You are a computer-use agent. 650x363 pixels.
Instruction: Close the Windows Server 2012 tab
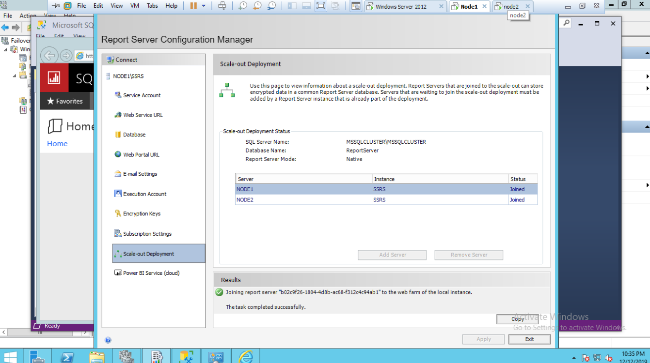coord(441,7)
